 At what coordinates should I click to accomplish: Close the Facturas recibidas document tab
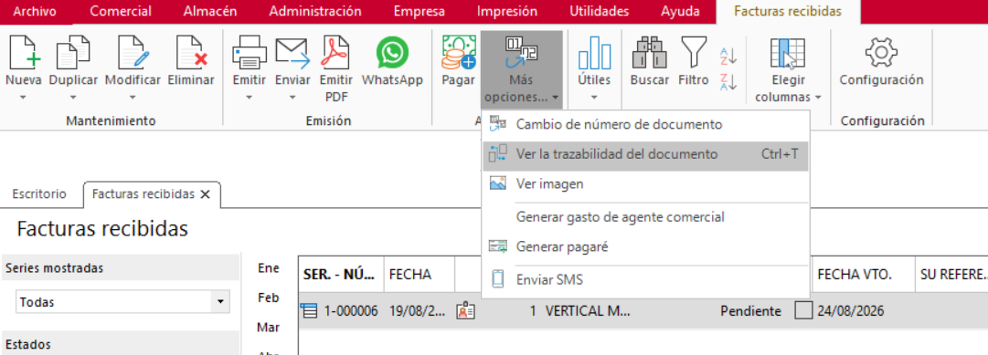click(x=205, y=194)
